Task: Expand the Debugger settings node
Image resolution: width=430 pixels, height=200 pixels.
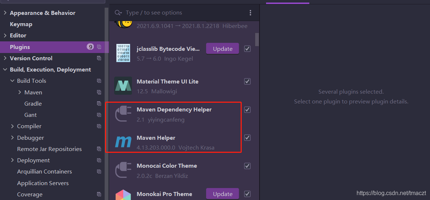Action: [x=12, y=138]
